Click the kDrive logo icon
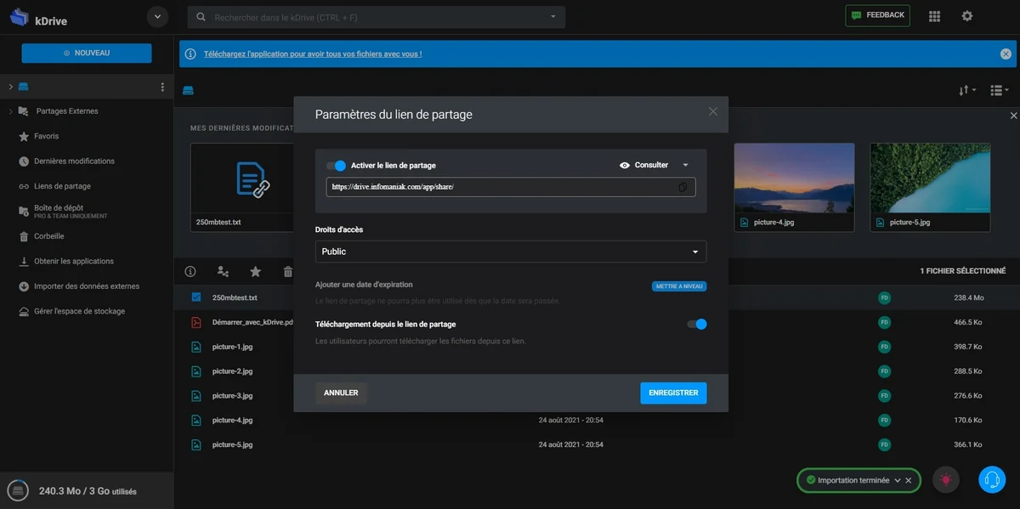The image size is (1020, 509). pyautogui.click(x=20, y=17)
